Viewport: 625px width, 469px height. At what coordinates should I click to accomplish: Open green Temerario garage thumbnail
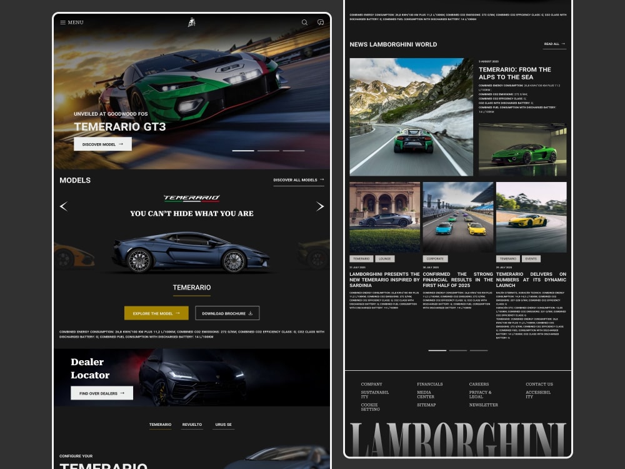point(522,149)
